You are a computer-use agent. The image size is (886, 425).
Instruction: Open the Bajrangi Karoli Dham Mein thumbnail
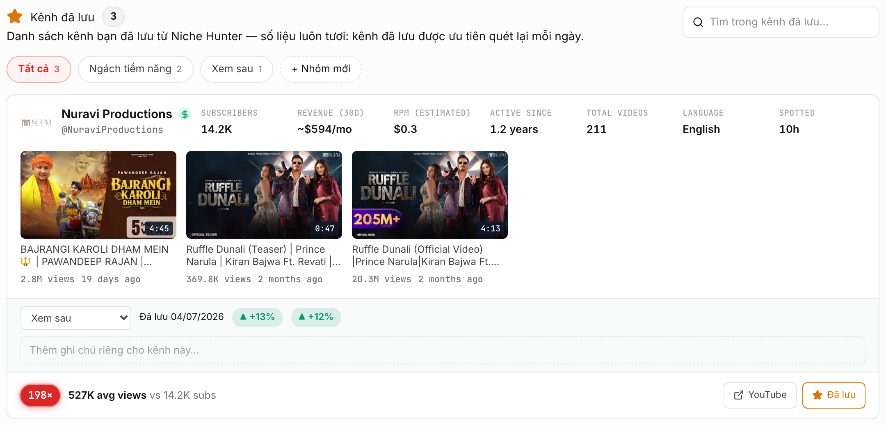[98, 195]
